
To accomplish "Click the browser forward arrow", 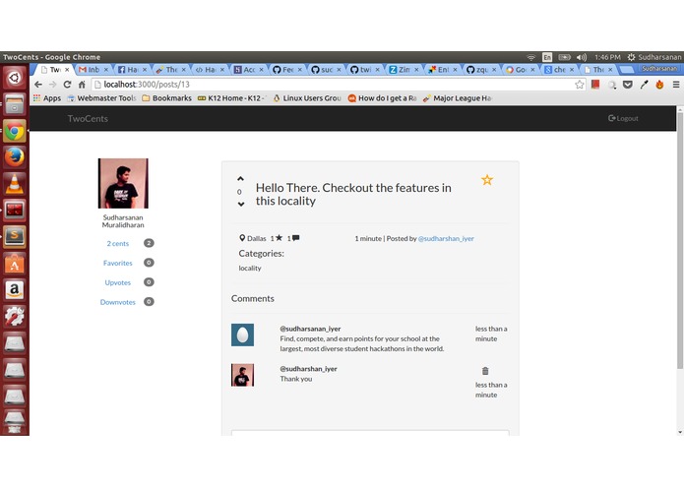I will tap(53, 85).
